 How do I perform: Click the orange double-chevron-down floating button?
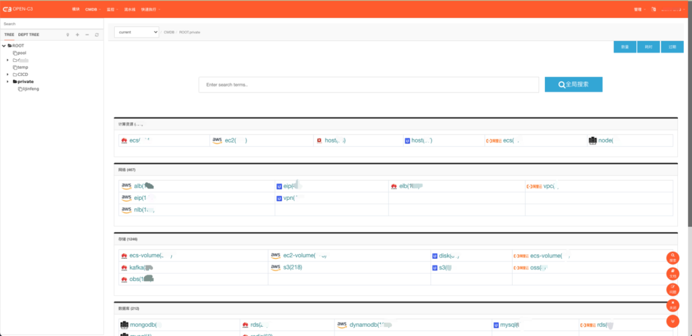(673, 321)
